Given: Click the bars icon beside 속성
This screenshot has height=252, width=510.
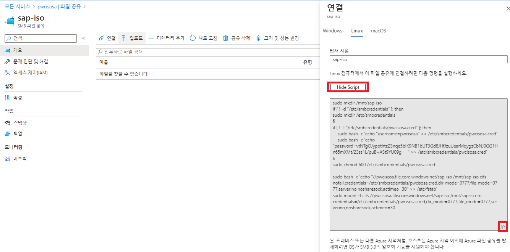Looking at the screenshot, I should pos(7,98).
